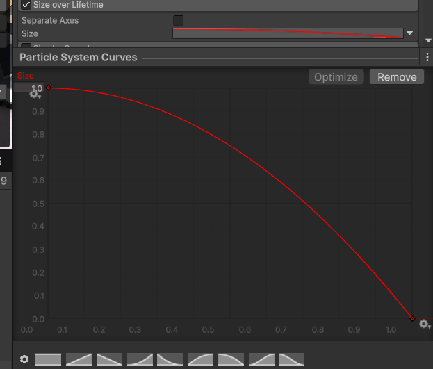
Task: Click the Size curve preview field
Action: [x=288, y=33]
